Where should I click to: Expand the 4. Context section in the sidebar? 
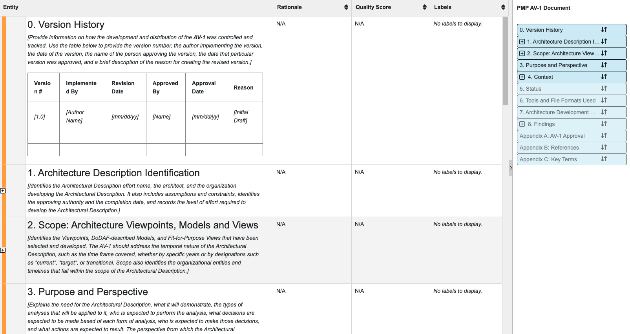coord(522,77)
